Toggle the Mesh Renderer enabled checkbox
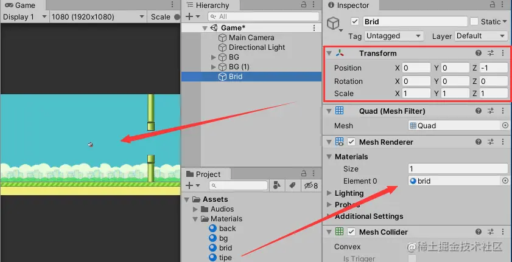 point(351,142)
